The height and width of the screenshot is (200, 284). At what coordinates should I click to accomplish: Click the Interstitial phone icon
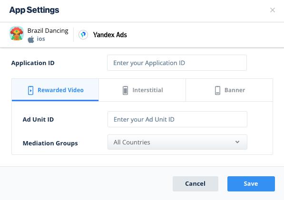pos(125,90)
